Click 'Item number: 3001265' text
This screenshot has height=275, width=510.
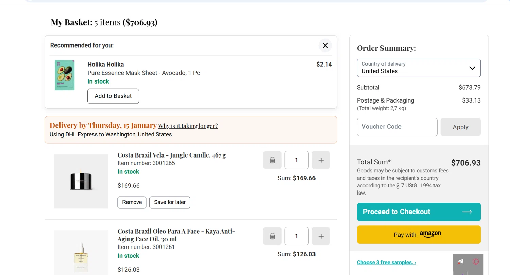pyautogui.click(x=146, y=163)
